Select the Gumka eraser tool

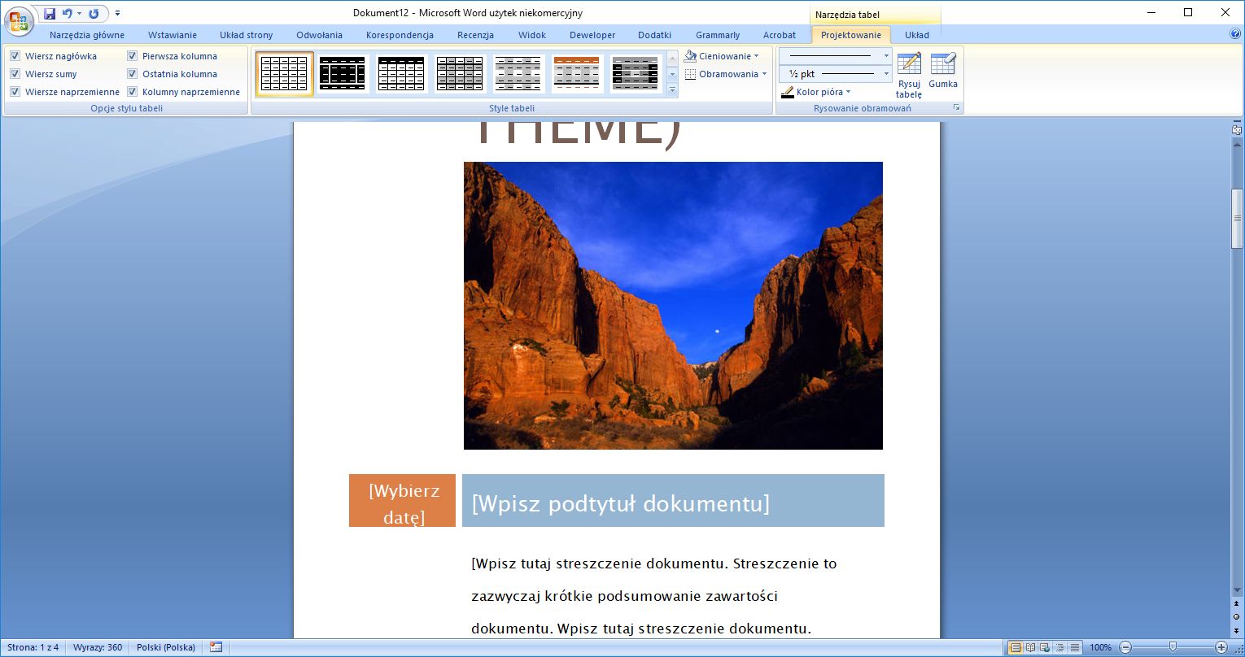click(x=943, y=72)
